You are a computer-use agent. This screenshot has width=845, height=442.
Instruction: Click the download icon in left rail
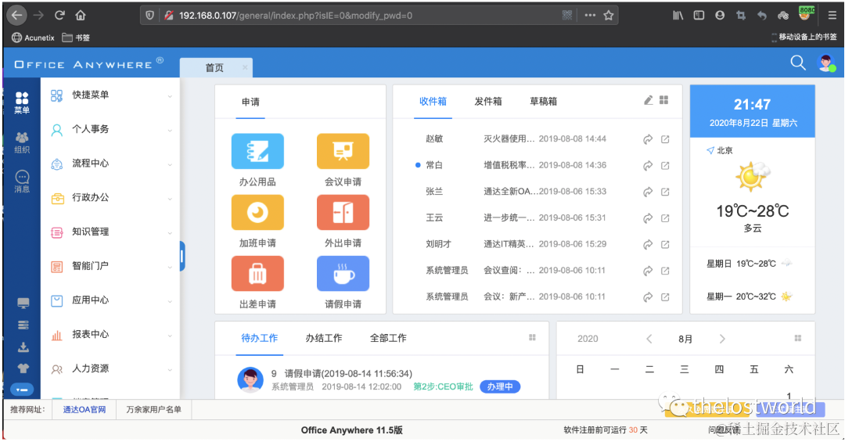pyautogui.click(x=23, y=347)
